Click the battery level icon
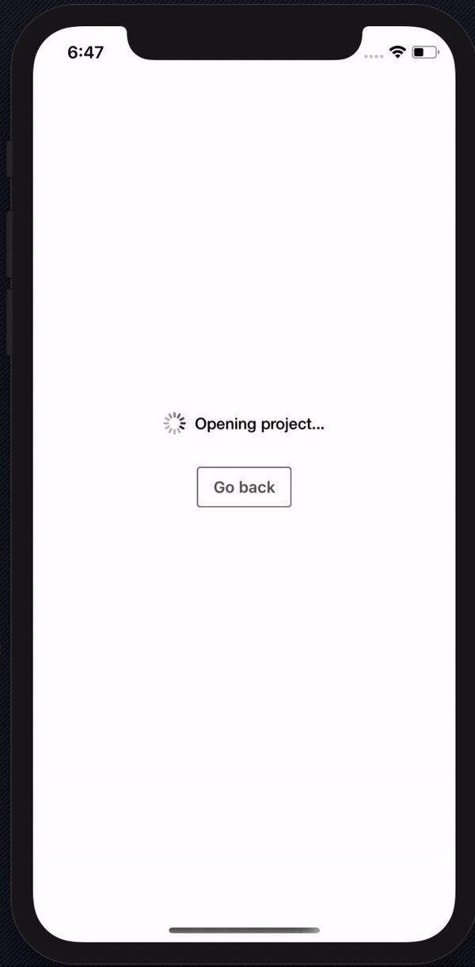The width and height of the screenshot is (475, 967). pyautogui.click(x=424, y=52)
